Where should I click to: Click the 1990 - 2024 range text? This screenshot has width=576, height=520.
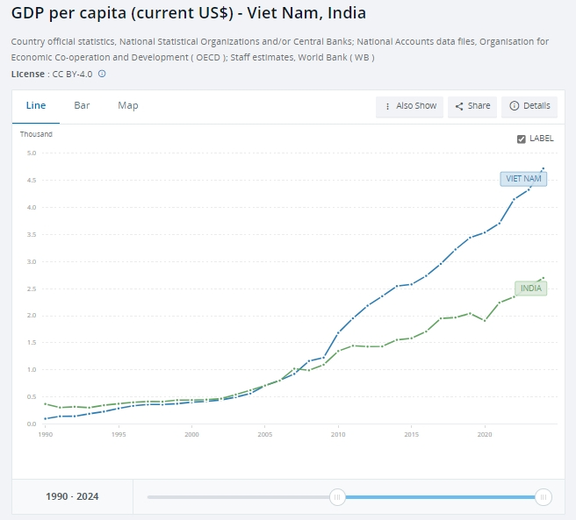click(x=72, y=496)
